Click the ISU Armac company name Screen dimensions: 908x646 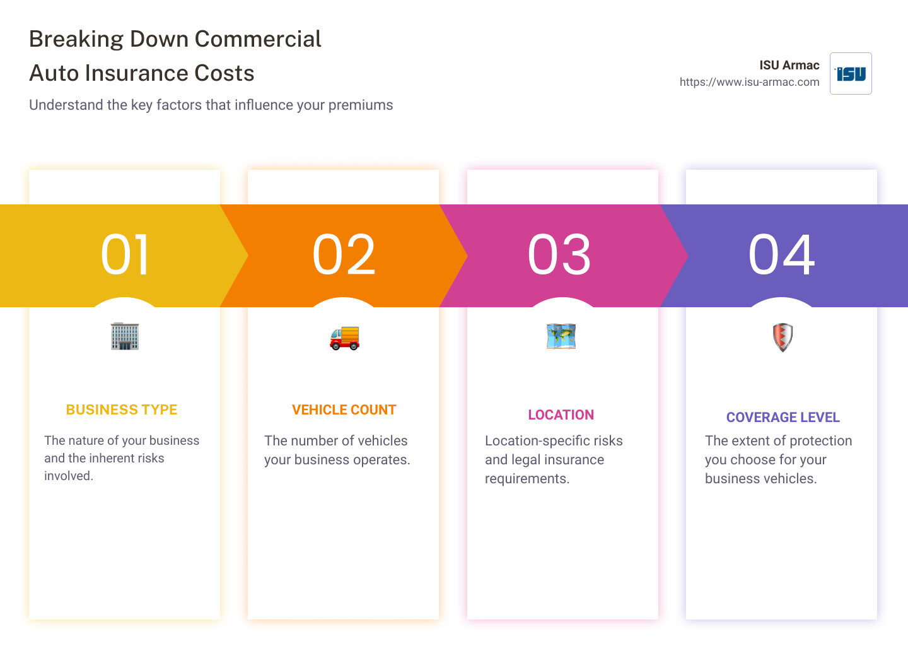(x=789, y=65)
